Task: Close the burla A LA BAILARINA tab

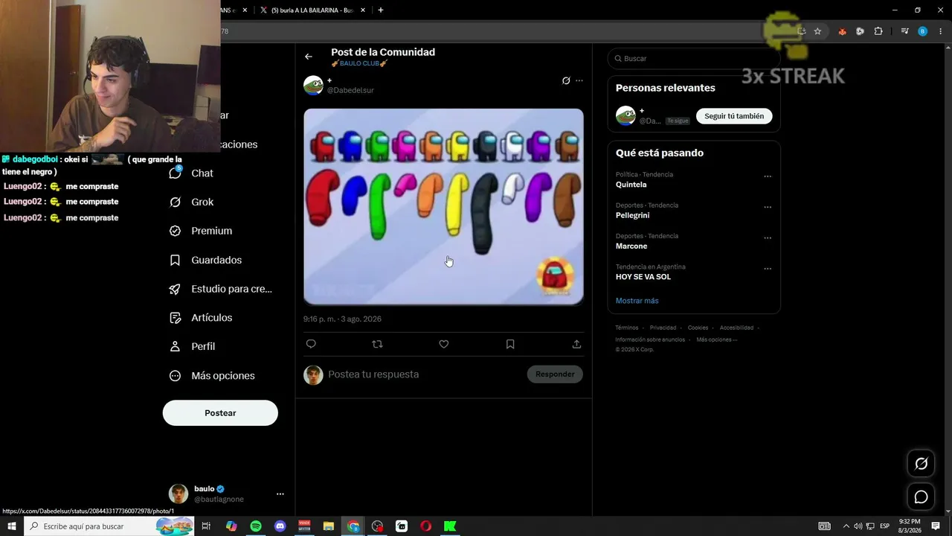Action: pyautogui.click(x=363, y=10)
